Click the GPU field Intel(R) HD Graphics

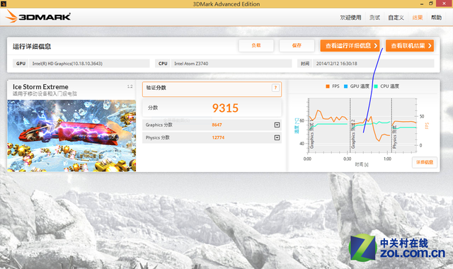pyautogui.click(x=89, y=64)
